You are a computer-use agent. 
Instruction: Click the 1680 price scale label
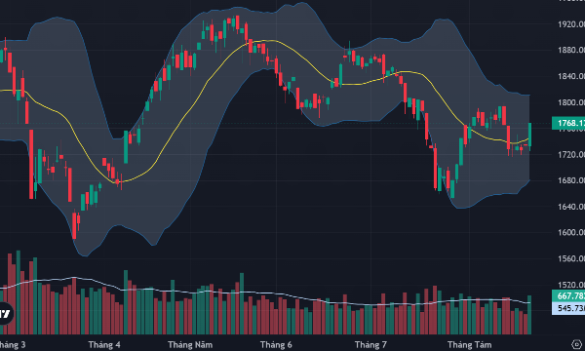(x=571, y=180)
